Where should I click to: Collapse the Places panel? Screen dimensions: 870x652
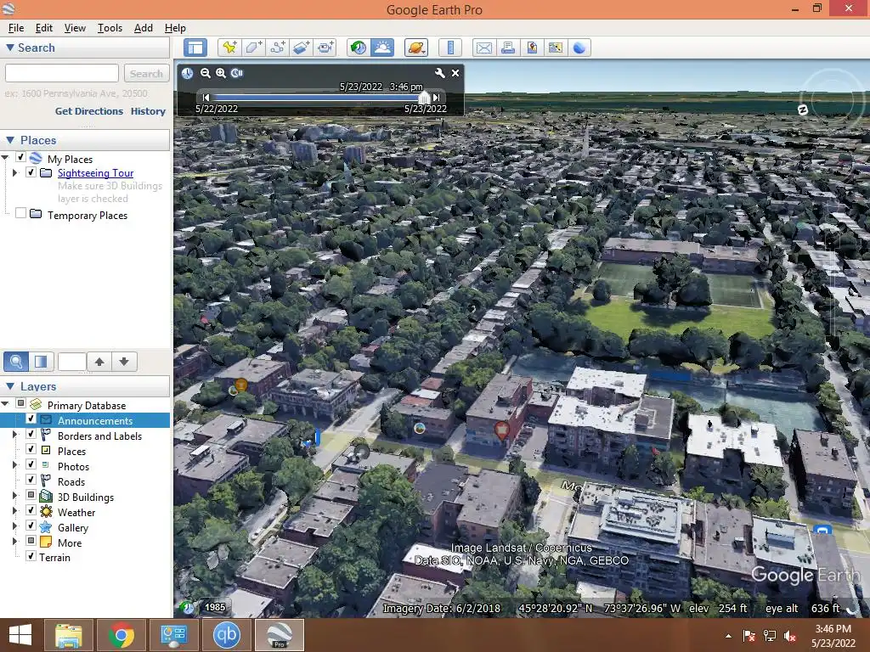(10, 140)
